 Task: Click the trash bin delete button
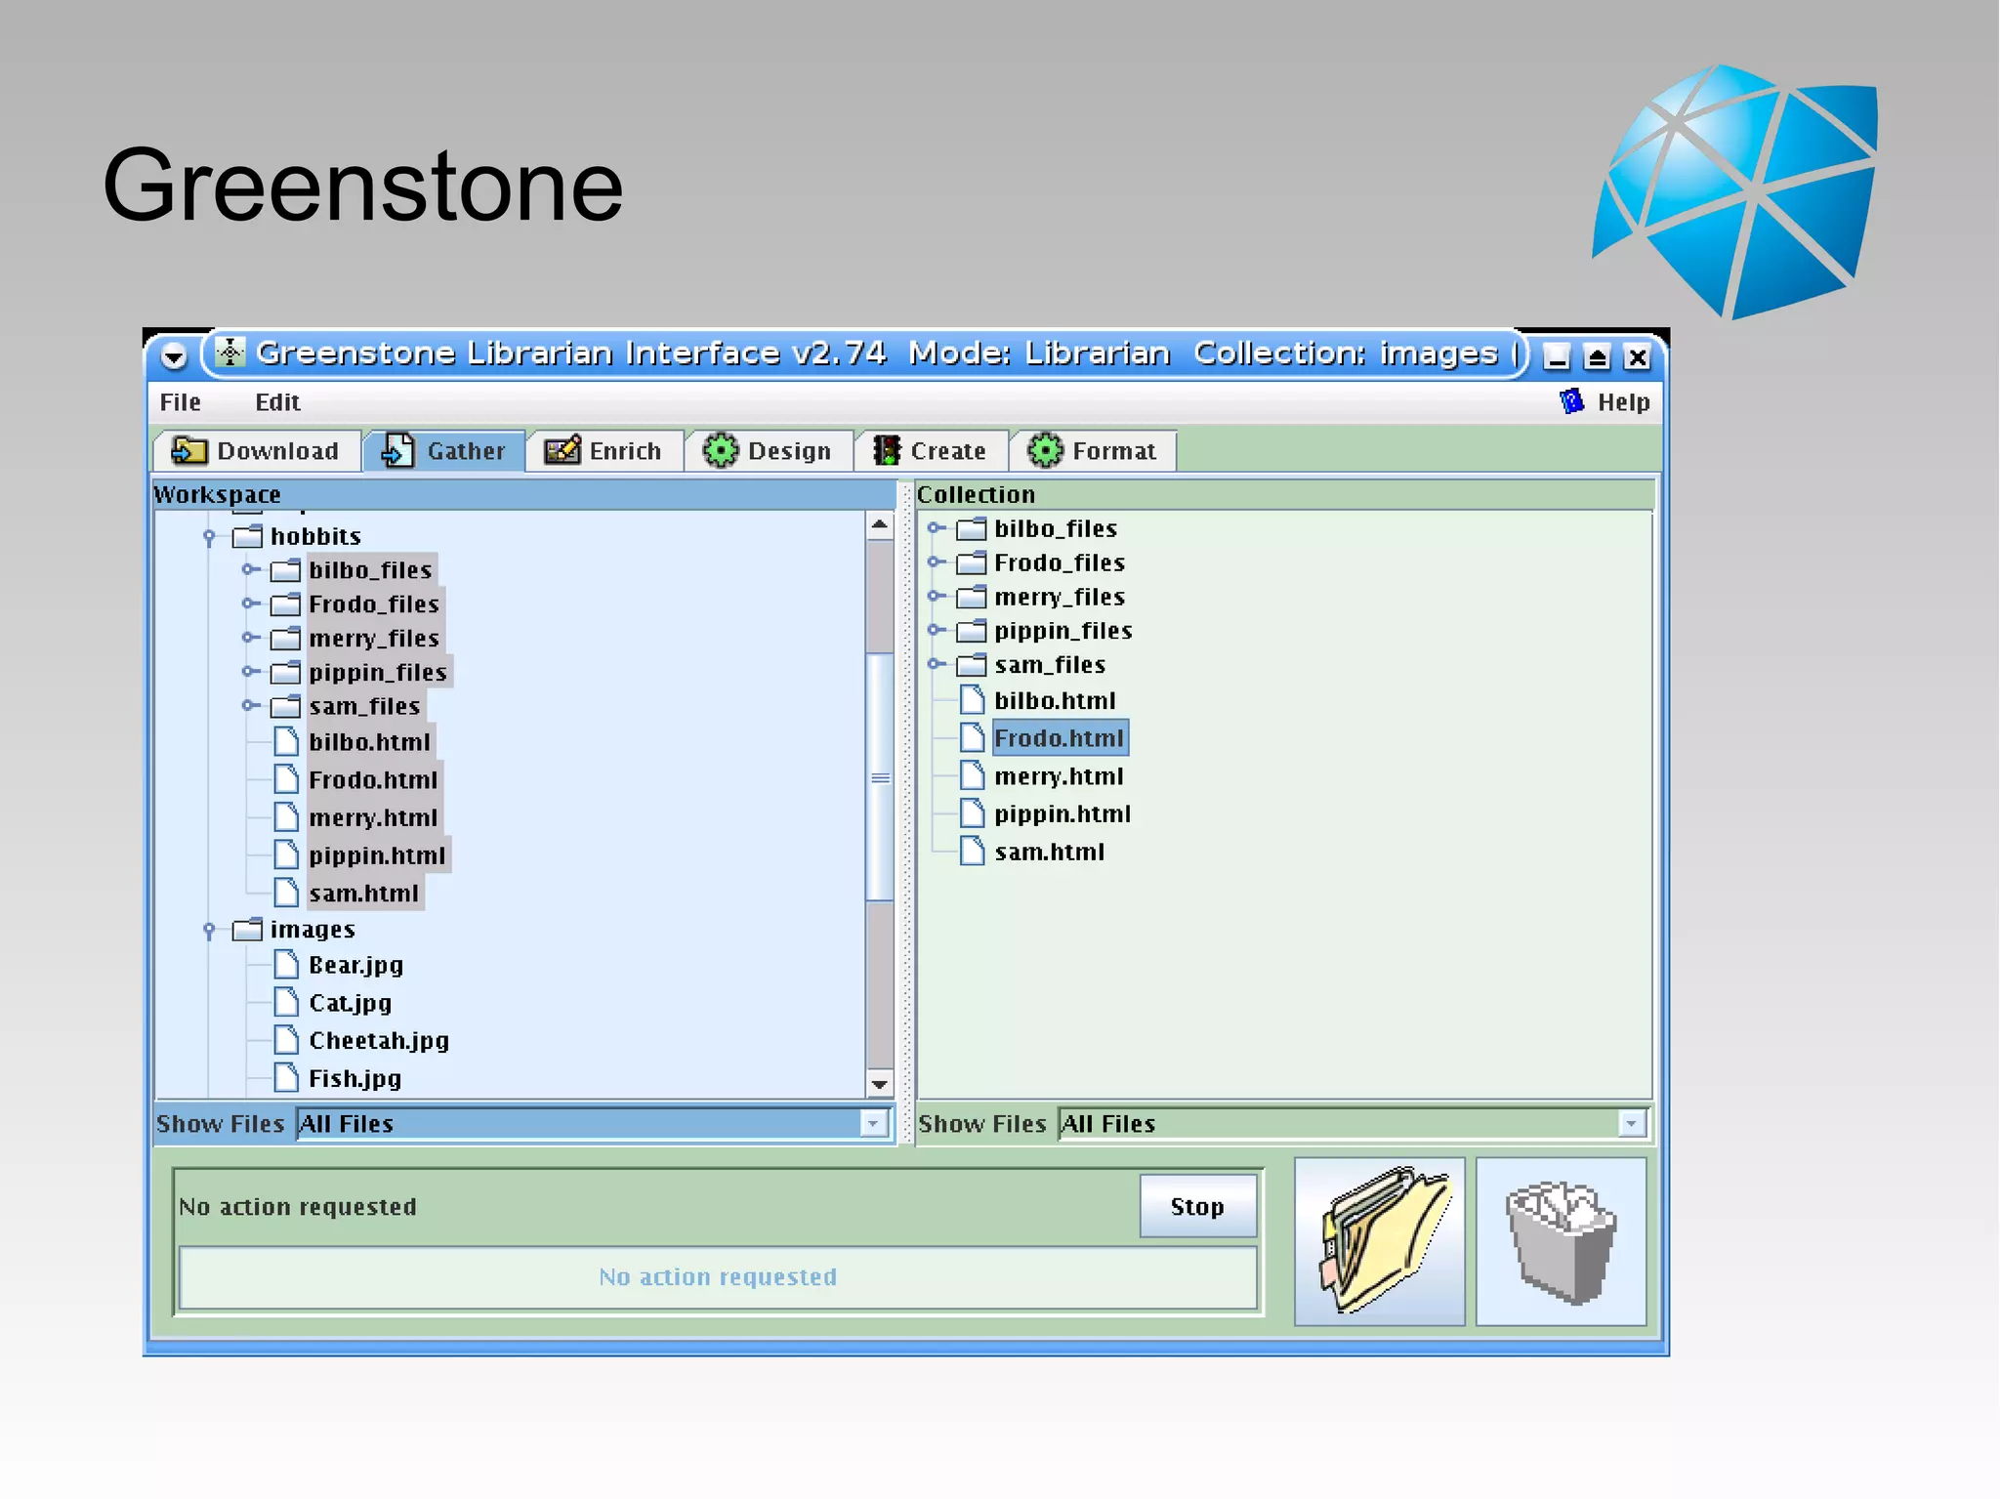[1561, 1241]
